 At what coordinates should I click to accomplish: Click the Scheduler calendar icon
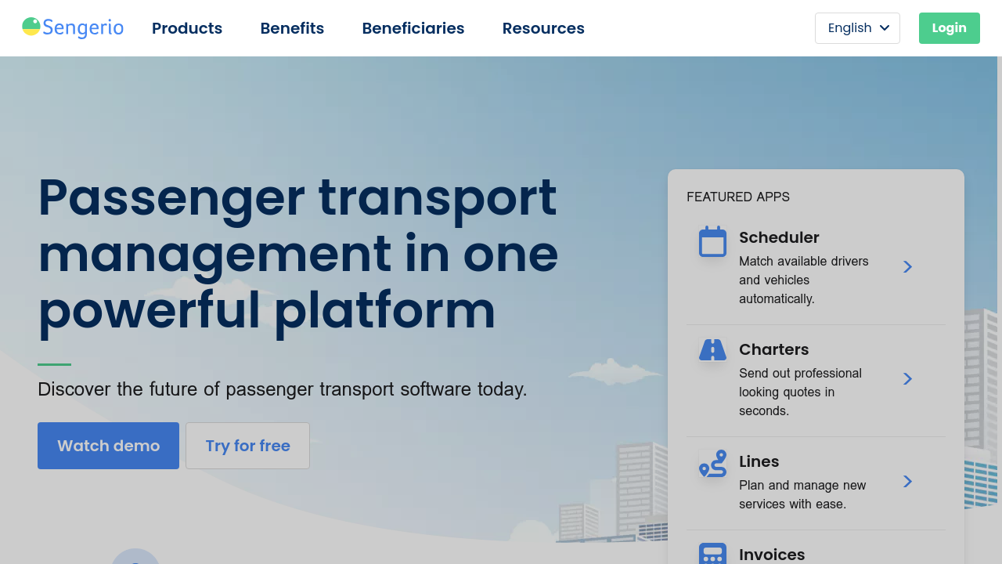[x=712, y=242]
